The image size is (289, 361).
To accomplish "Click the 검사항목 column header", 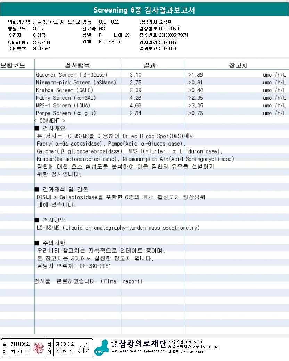I will (x=77, y=65).
